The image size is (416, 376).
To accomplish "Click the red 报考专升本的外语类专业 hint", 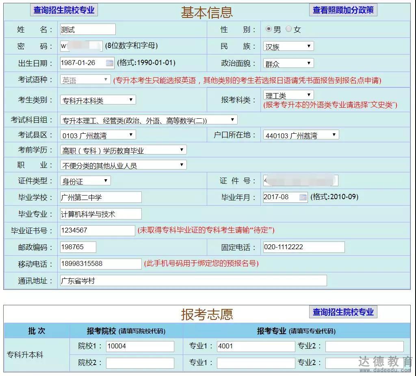I will coord(330,105).
